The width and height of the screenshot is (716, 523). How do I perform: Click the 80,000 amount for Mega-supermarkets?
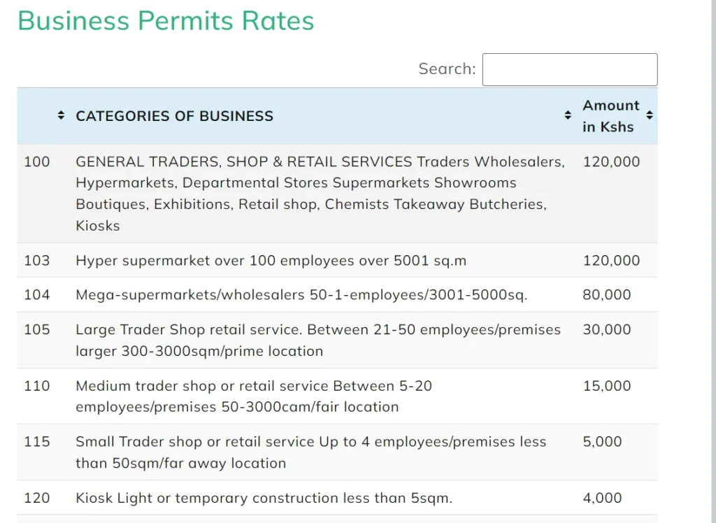(606, 295)
